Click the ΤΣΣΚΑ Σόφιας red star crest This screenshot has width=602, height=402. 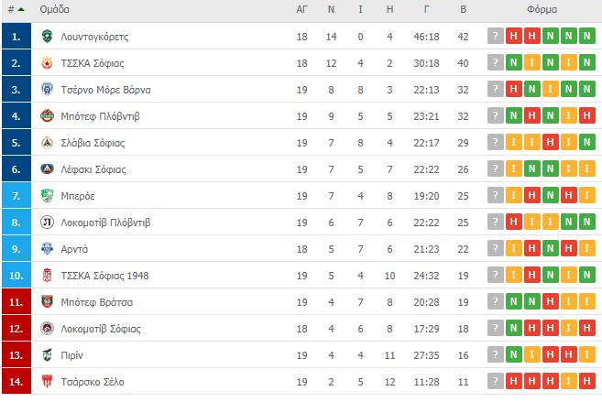[47, 63]
